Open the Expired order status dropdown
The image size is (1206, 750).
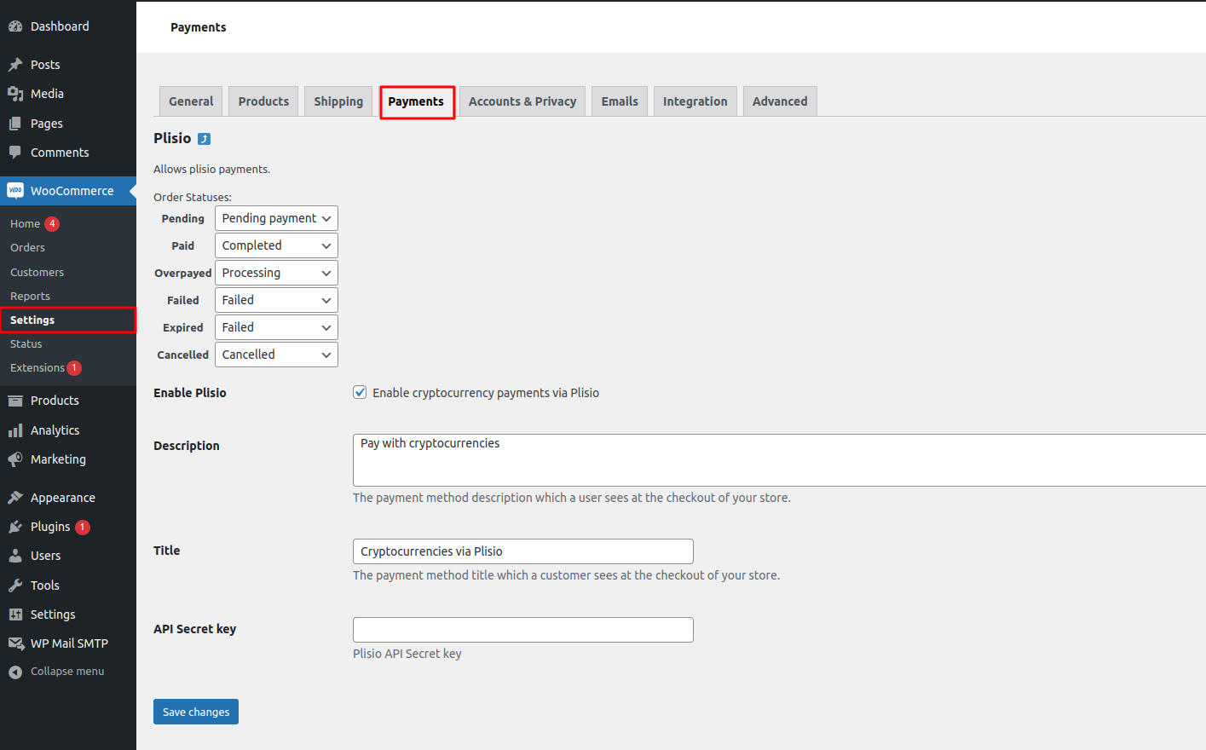(276, 327)
